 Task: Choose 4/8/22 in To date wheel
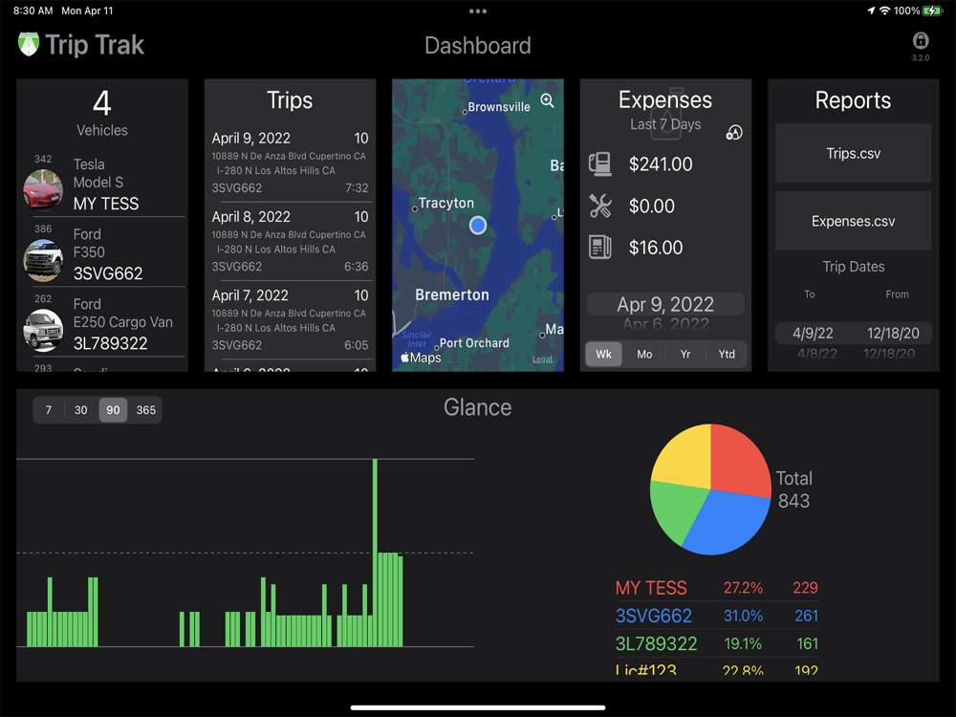tap(817, 353)
